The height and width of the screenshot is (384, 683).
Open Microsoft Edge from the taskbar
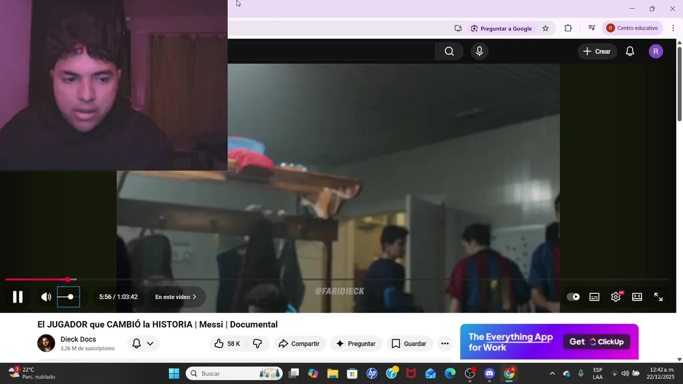[450, 373]
